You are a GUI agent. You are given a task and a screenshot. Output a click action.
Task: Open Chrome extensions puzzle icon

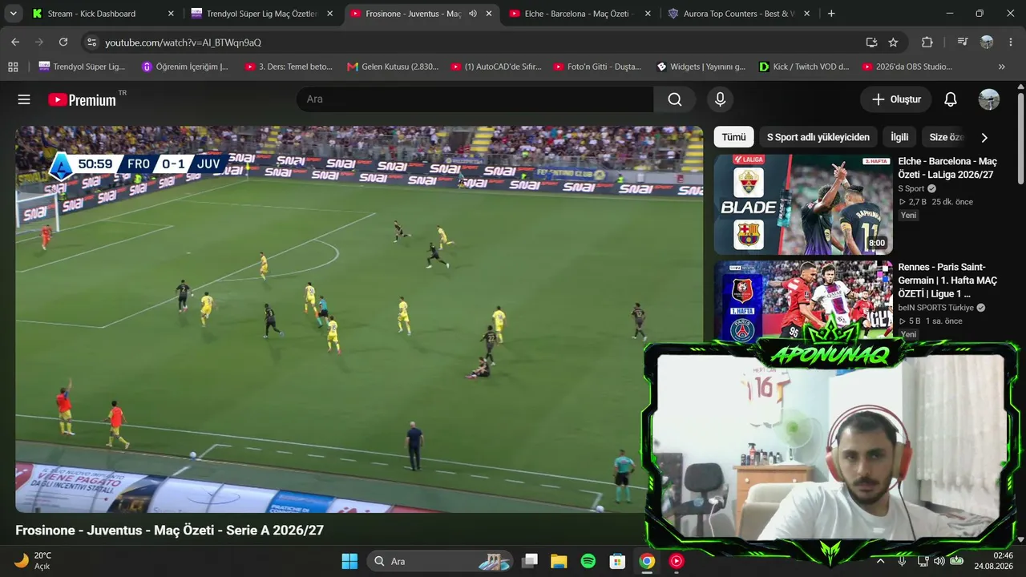pyautogui.click(x=927, y=42)
